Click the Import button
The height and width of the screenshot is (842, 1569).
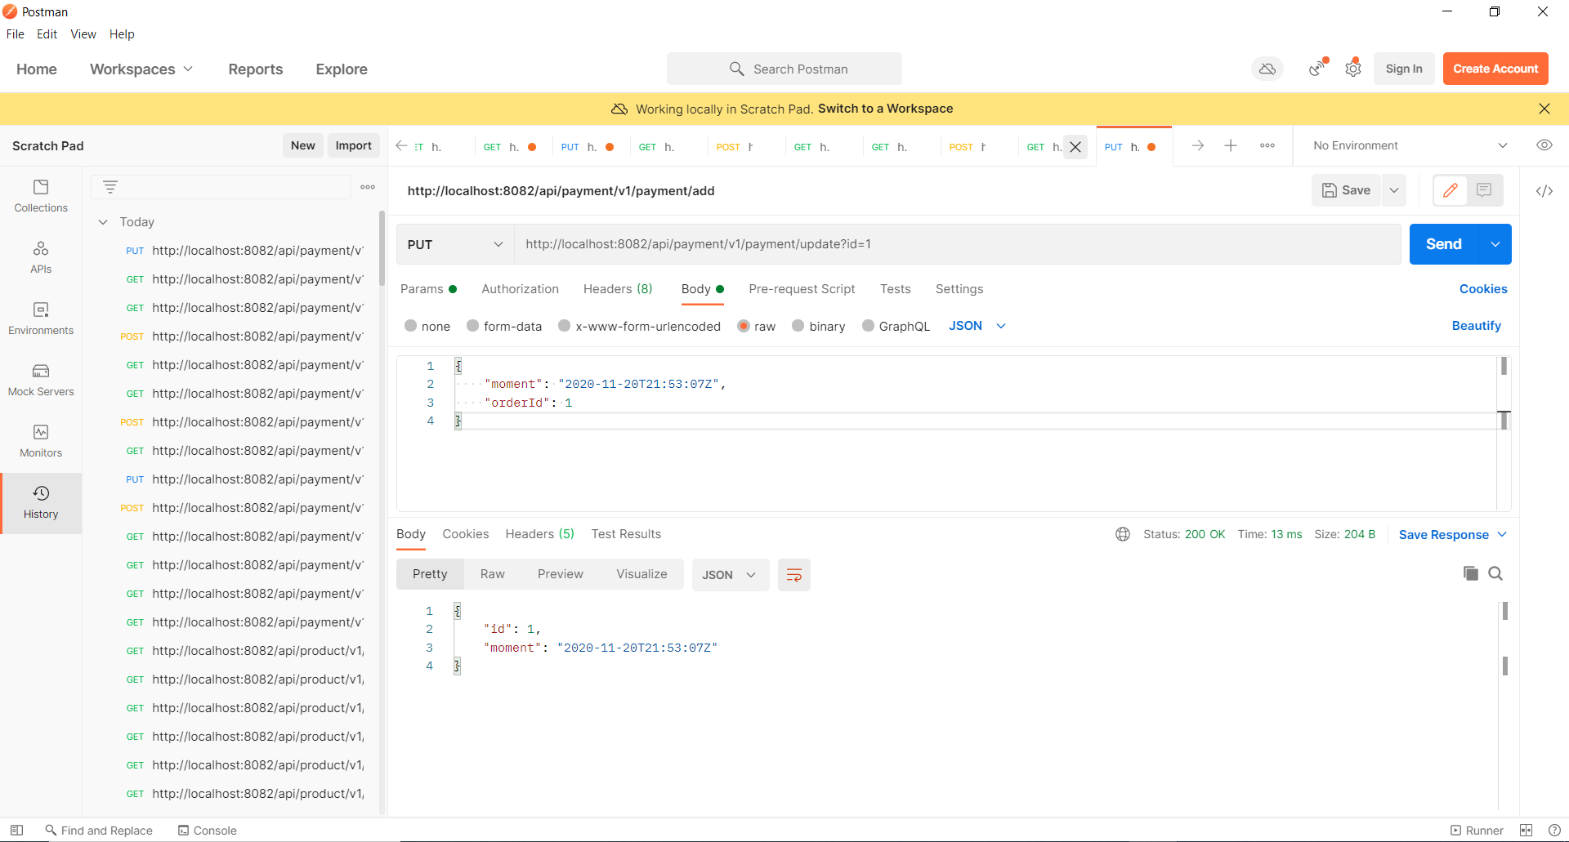click(353, 145)
